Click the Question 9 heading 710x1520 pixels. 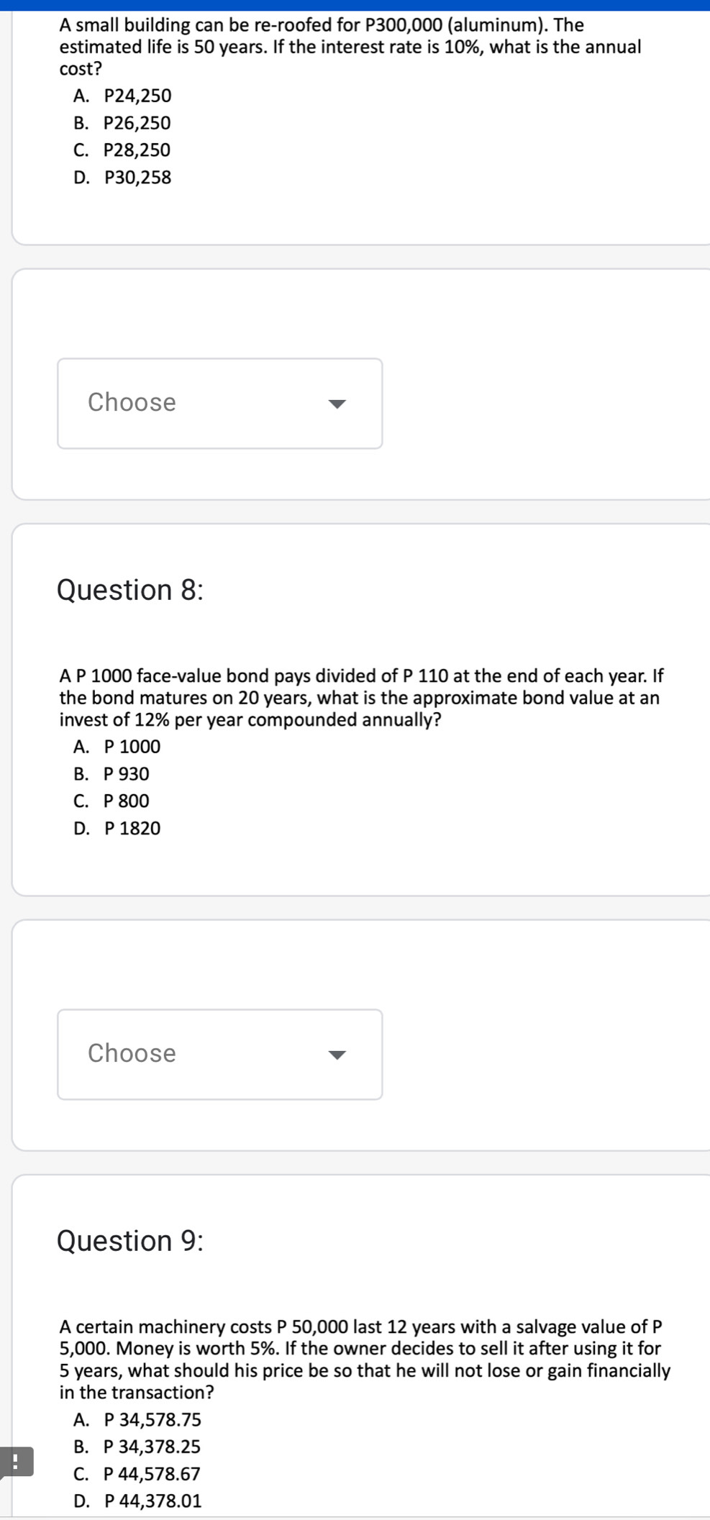[130, 1241]
